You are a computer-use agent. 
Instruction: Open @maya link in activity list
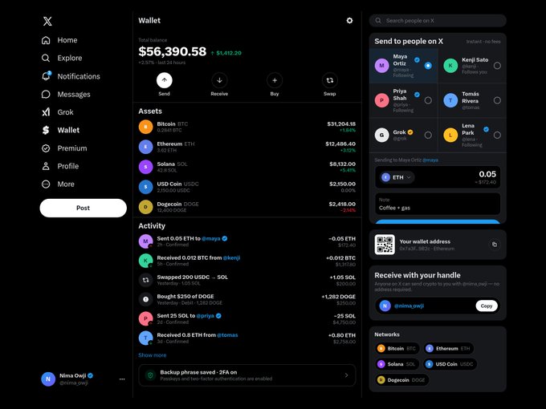[211, 239]
